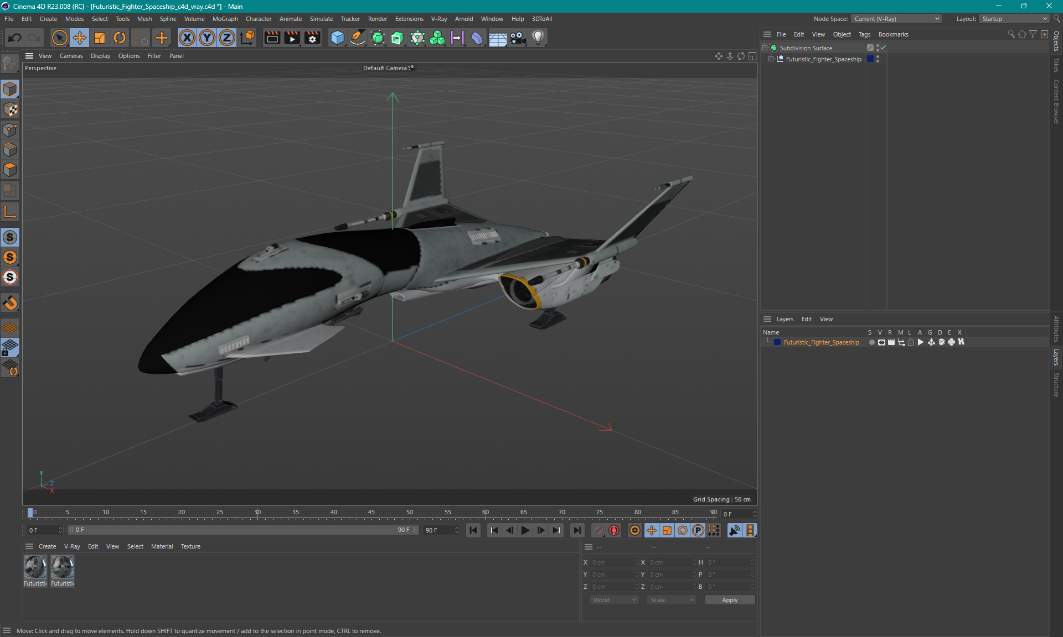
Task: Expand the Subdivision Surface tree item
Action: point(765,48)
